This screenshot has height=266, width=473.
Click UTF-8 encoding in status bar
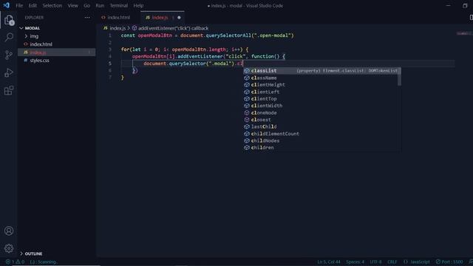click(x=375, y=262)
